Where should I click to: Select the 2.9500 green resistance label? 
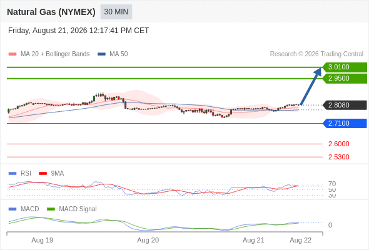(345, 79)
